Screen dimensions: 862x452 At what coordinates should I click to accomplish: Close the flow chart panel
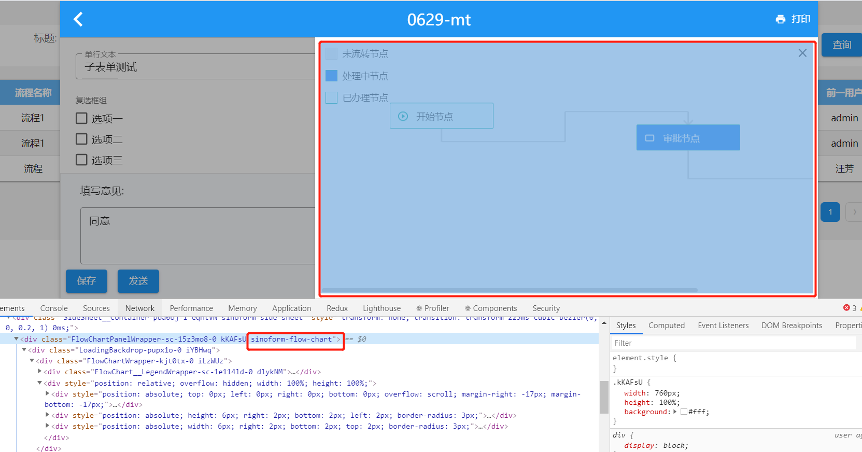pos(802,53)
